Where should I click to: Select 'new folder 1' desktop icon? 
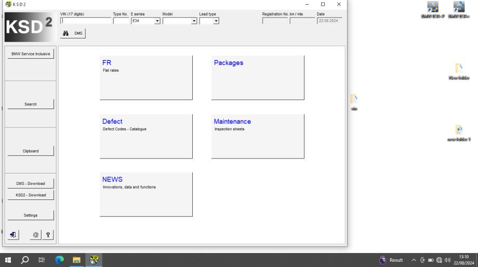click(x=459, y=133)
